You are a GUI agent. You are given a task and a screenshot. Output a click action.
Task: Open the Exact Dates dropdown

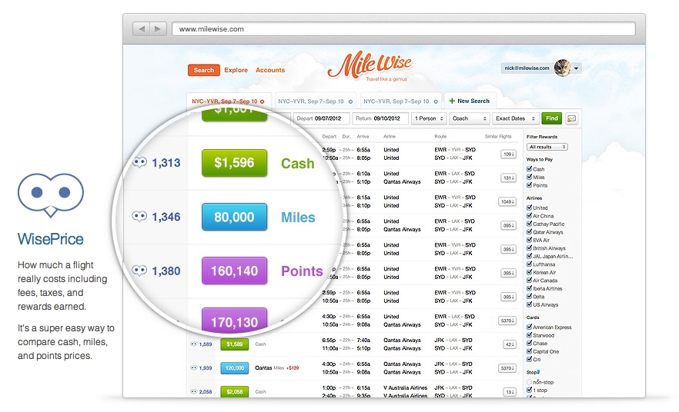[x=515, y=118]
